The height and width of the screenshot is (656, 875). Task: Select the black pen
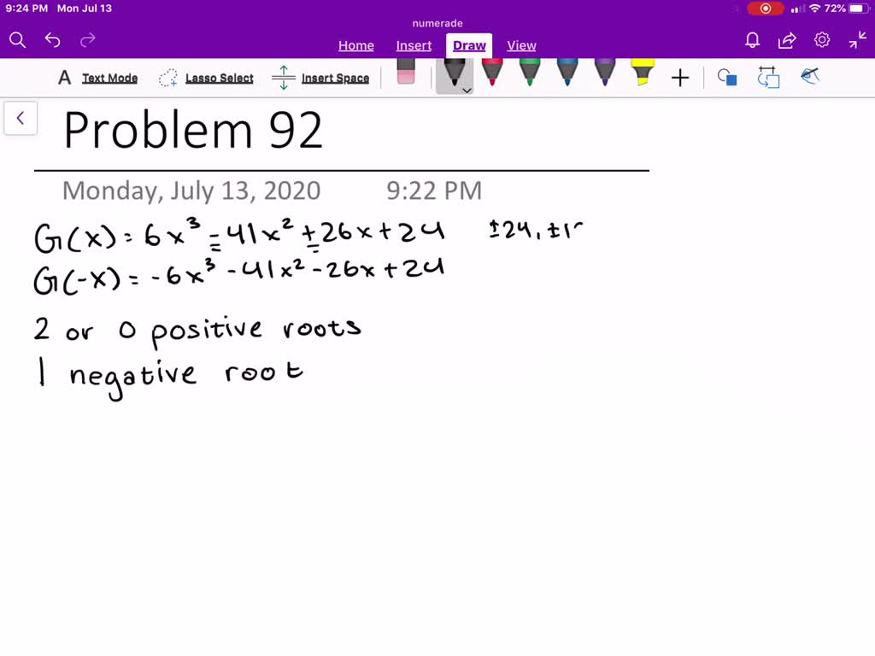[454, 73]
